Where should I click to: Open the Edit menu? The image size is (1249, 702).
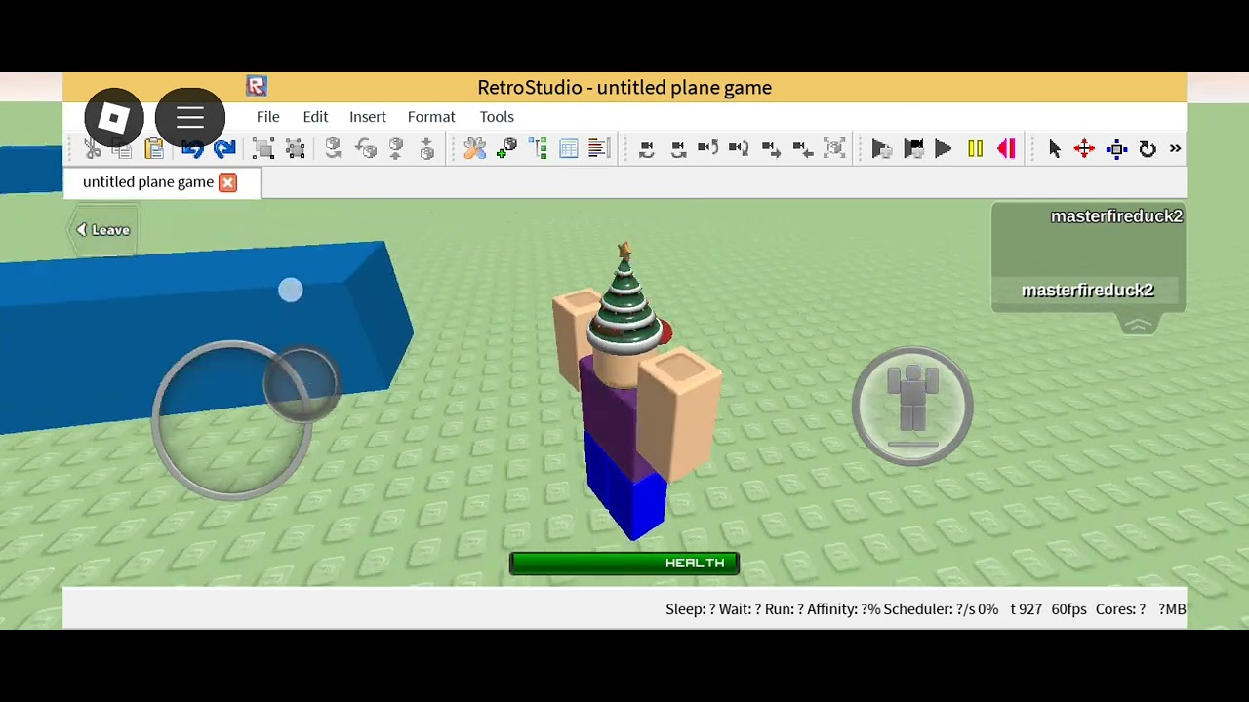(x=315, y=117)
